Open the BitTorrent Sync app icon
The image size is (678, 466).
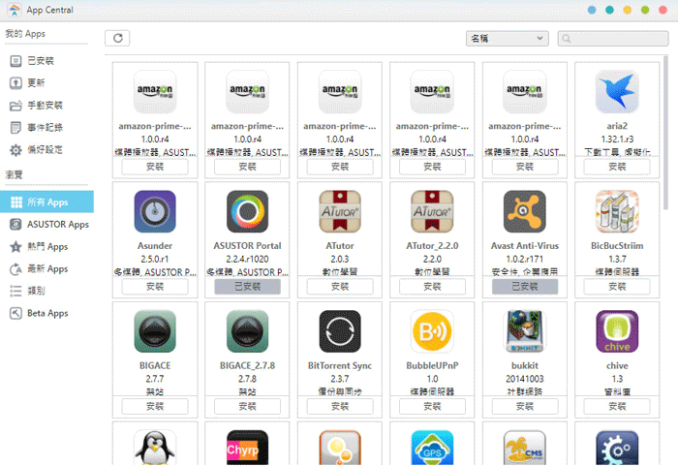coord(340,331)
